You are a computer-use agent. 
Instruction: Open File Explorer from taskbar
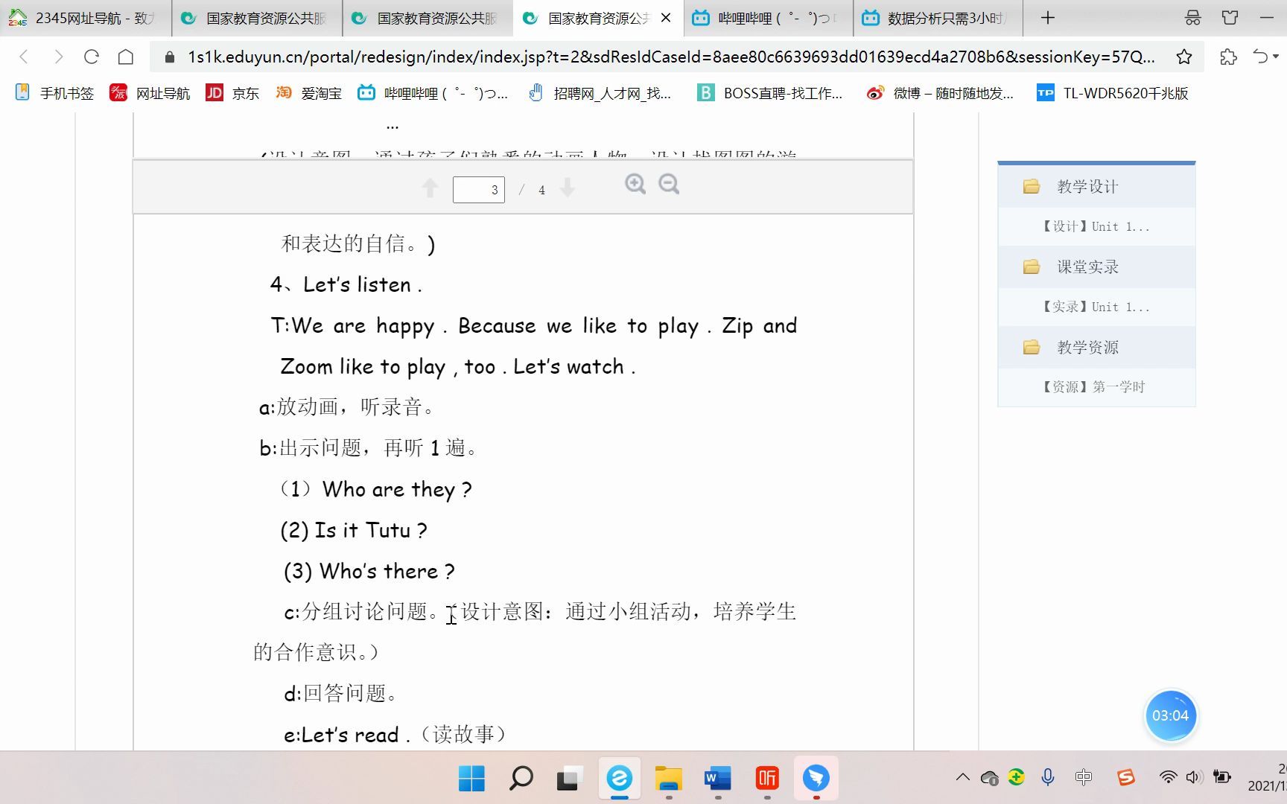pyautogui.click(x=668, y=779)
